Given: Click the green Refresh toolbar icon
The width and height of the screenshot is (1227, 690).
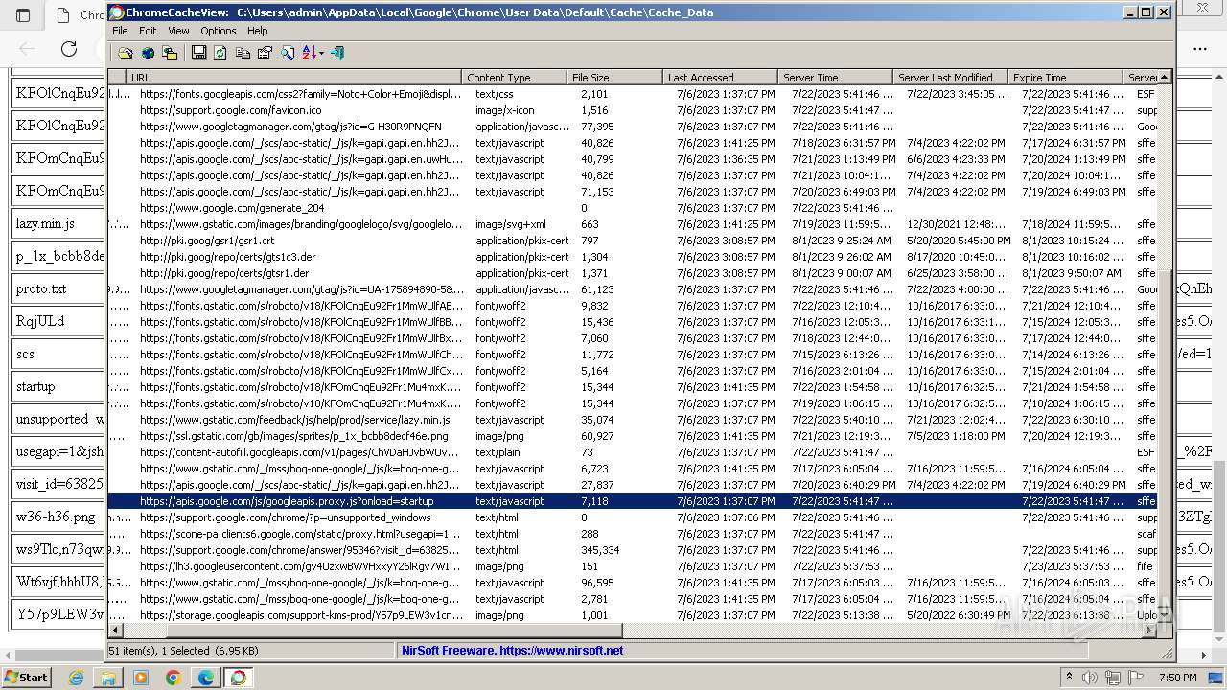Looking at the screenshot, I should tap(220, 54).
